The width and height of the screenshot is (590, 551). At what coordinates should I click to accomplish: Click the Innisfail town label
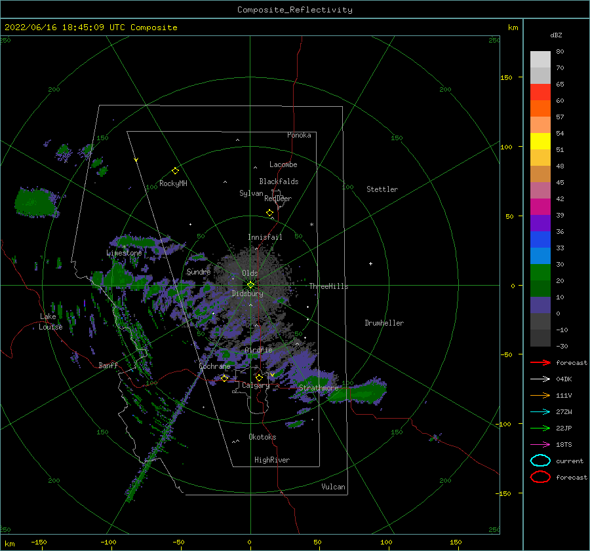pyautogui.click(x=265, y=237)
